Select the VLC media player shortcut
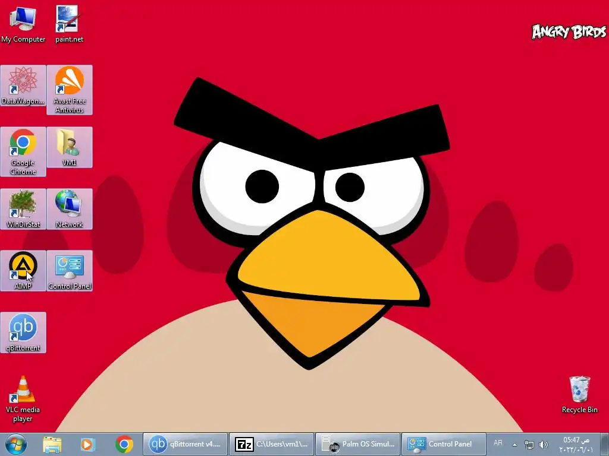This screenshot has height=456, width=609. (23, 399)
